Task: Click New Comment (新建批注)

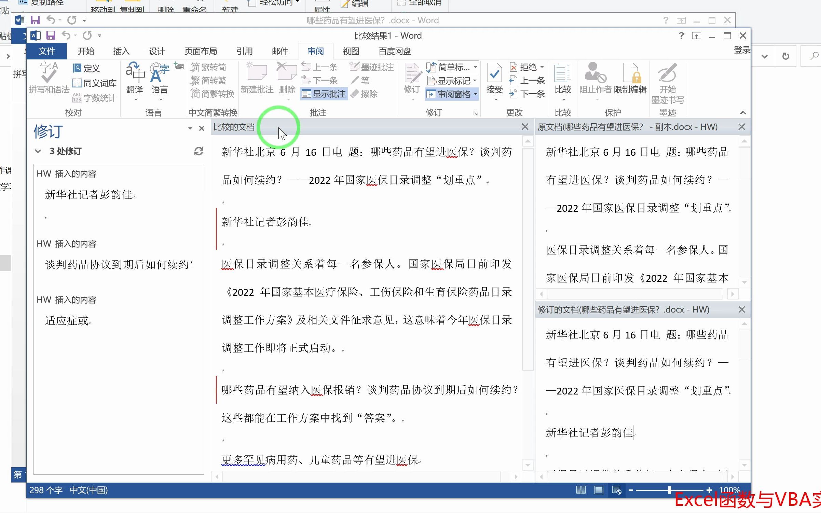Action: (x=257, y=78)
